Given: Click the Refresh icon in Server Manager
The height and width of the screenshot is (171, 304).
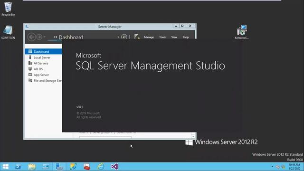Looking at the screenshot, I should point(124,37).
